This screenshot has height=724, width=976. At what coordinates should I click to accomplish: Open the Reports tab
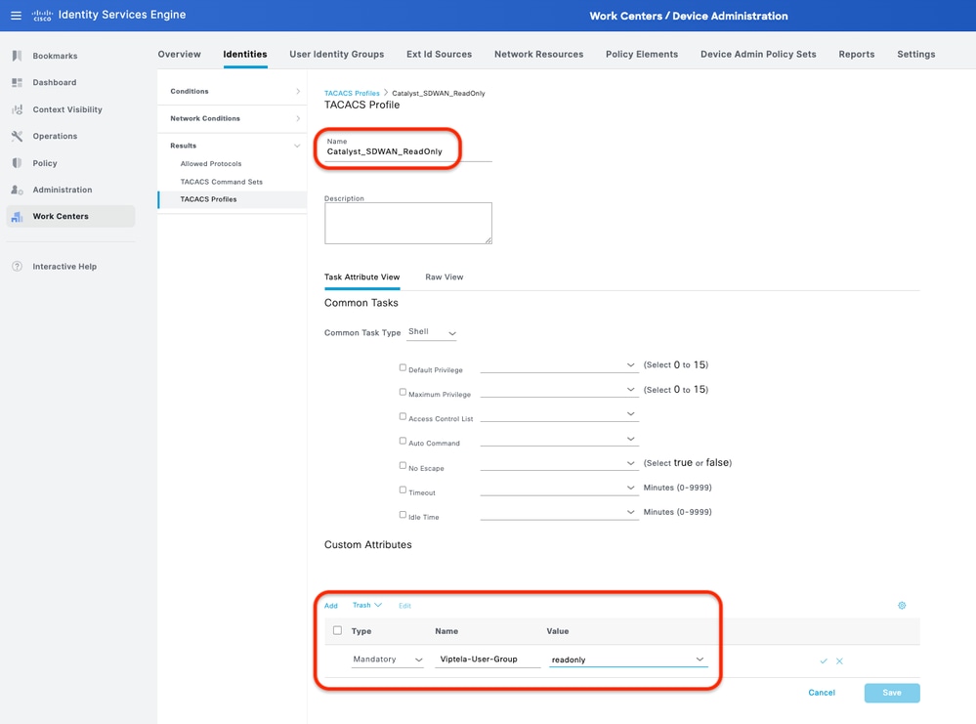pyautogui.click(x=857, y=54)
